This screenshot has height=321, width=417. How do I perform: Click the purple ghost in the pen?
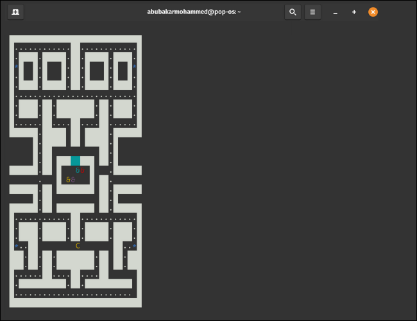(73, 180)
